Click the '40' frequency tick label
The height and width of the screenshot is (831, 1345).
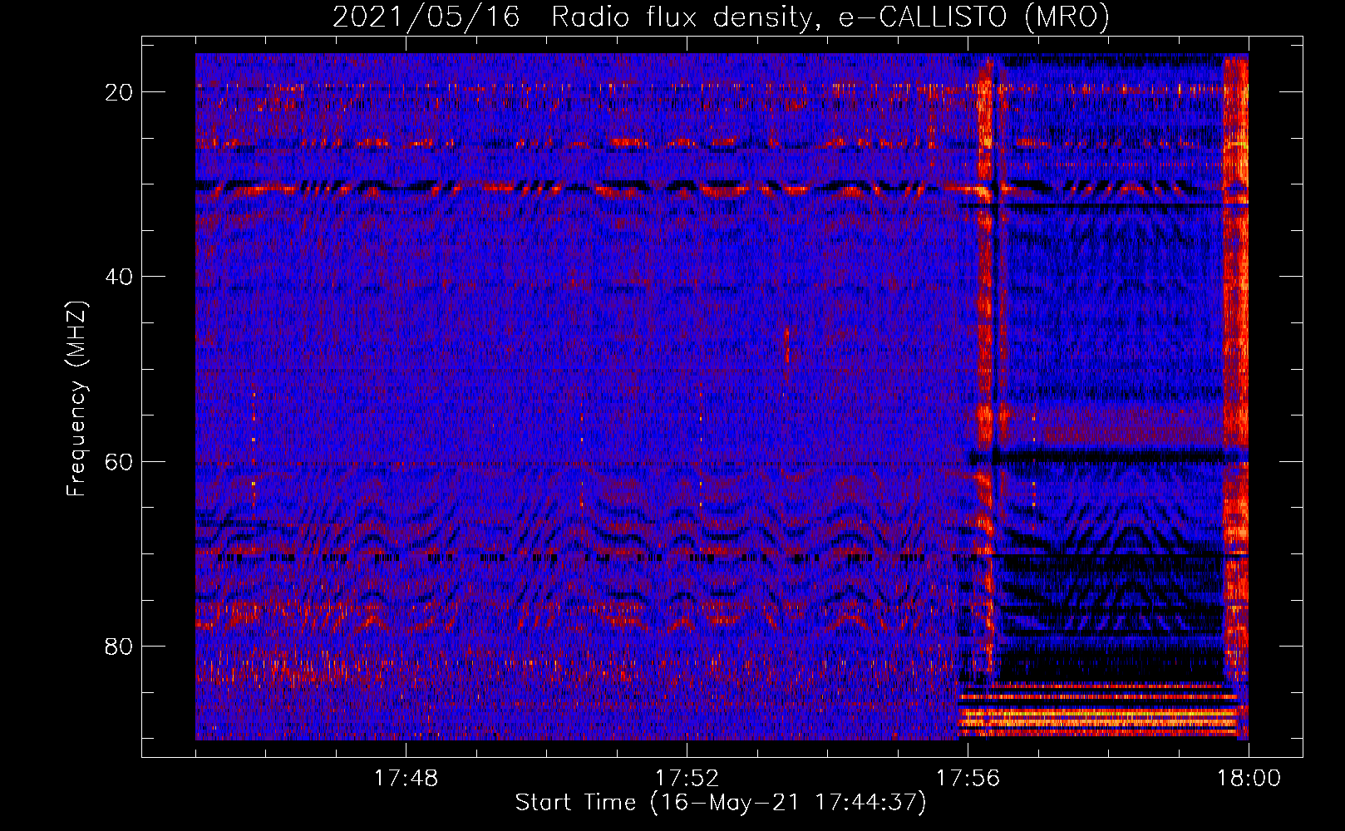coord(120,276)
